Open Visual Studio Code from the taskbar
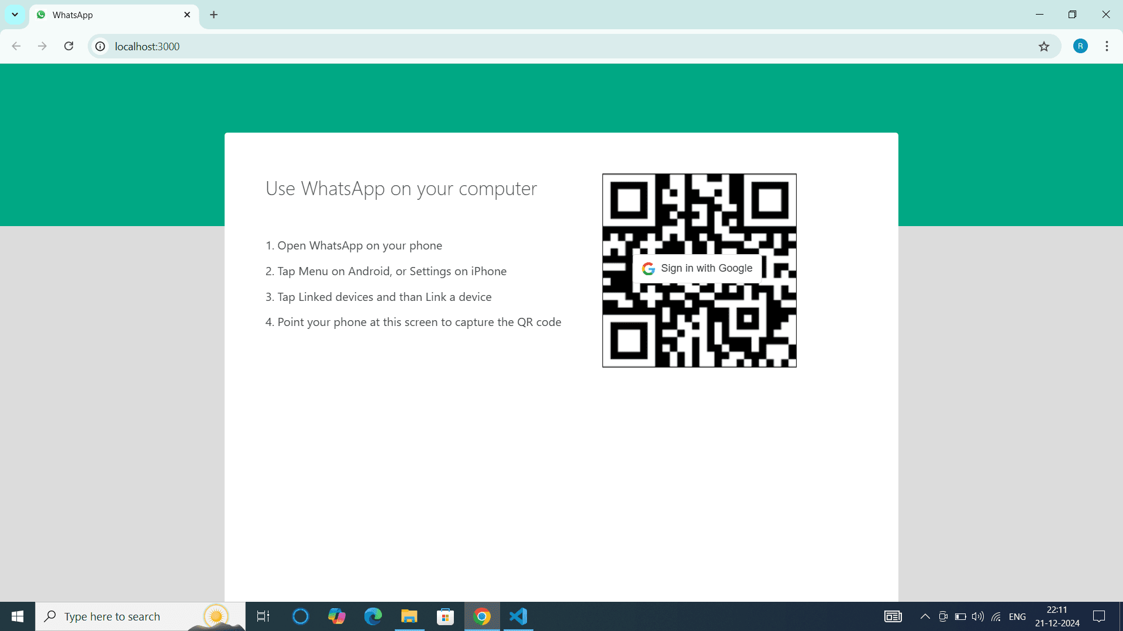Image resolution: width=1123 pixels, height=631 pixels. (518, 616)
